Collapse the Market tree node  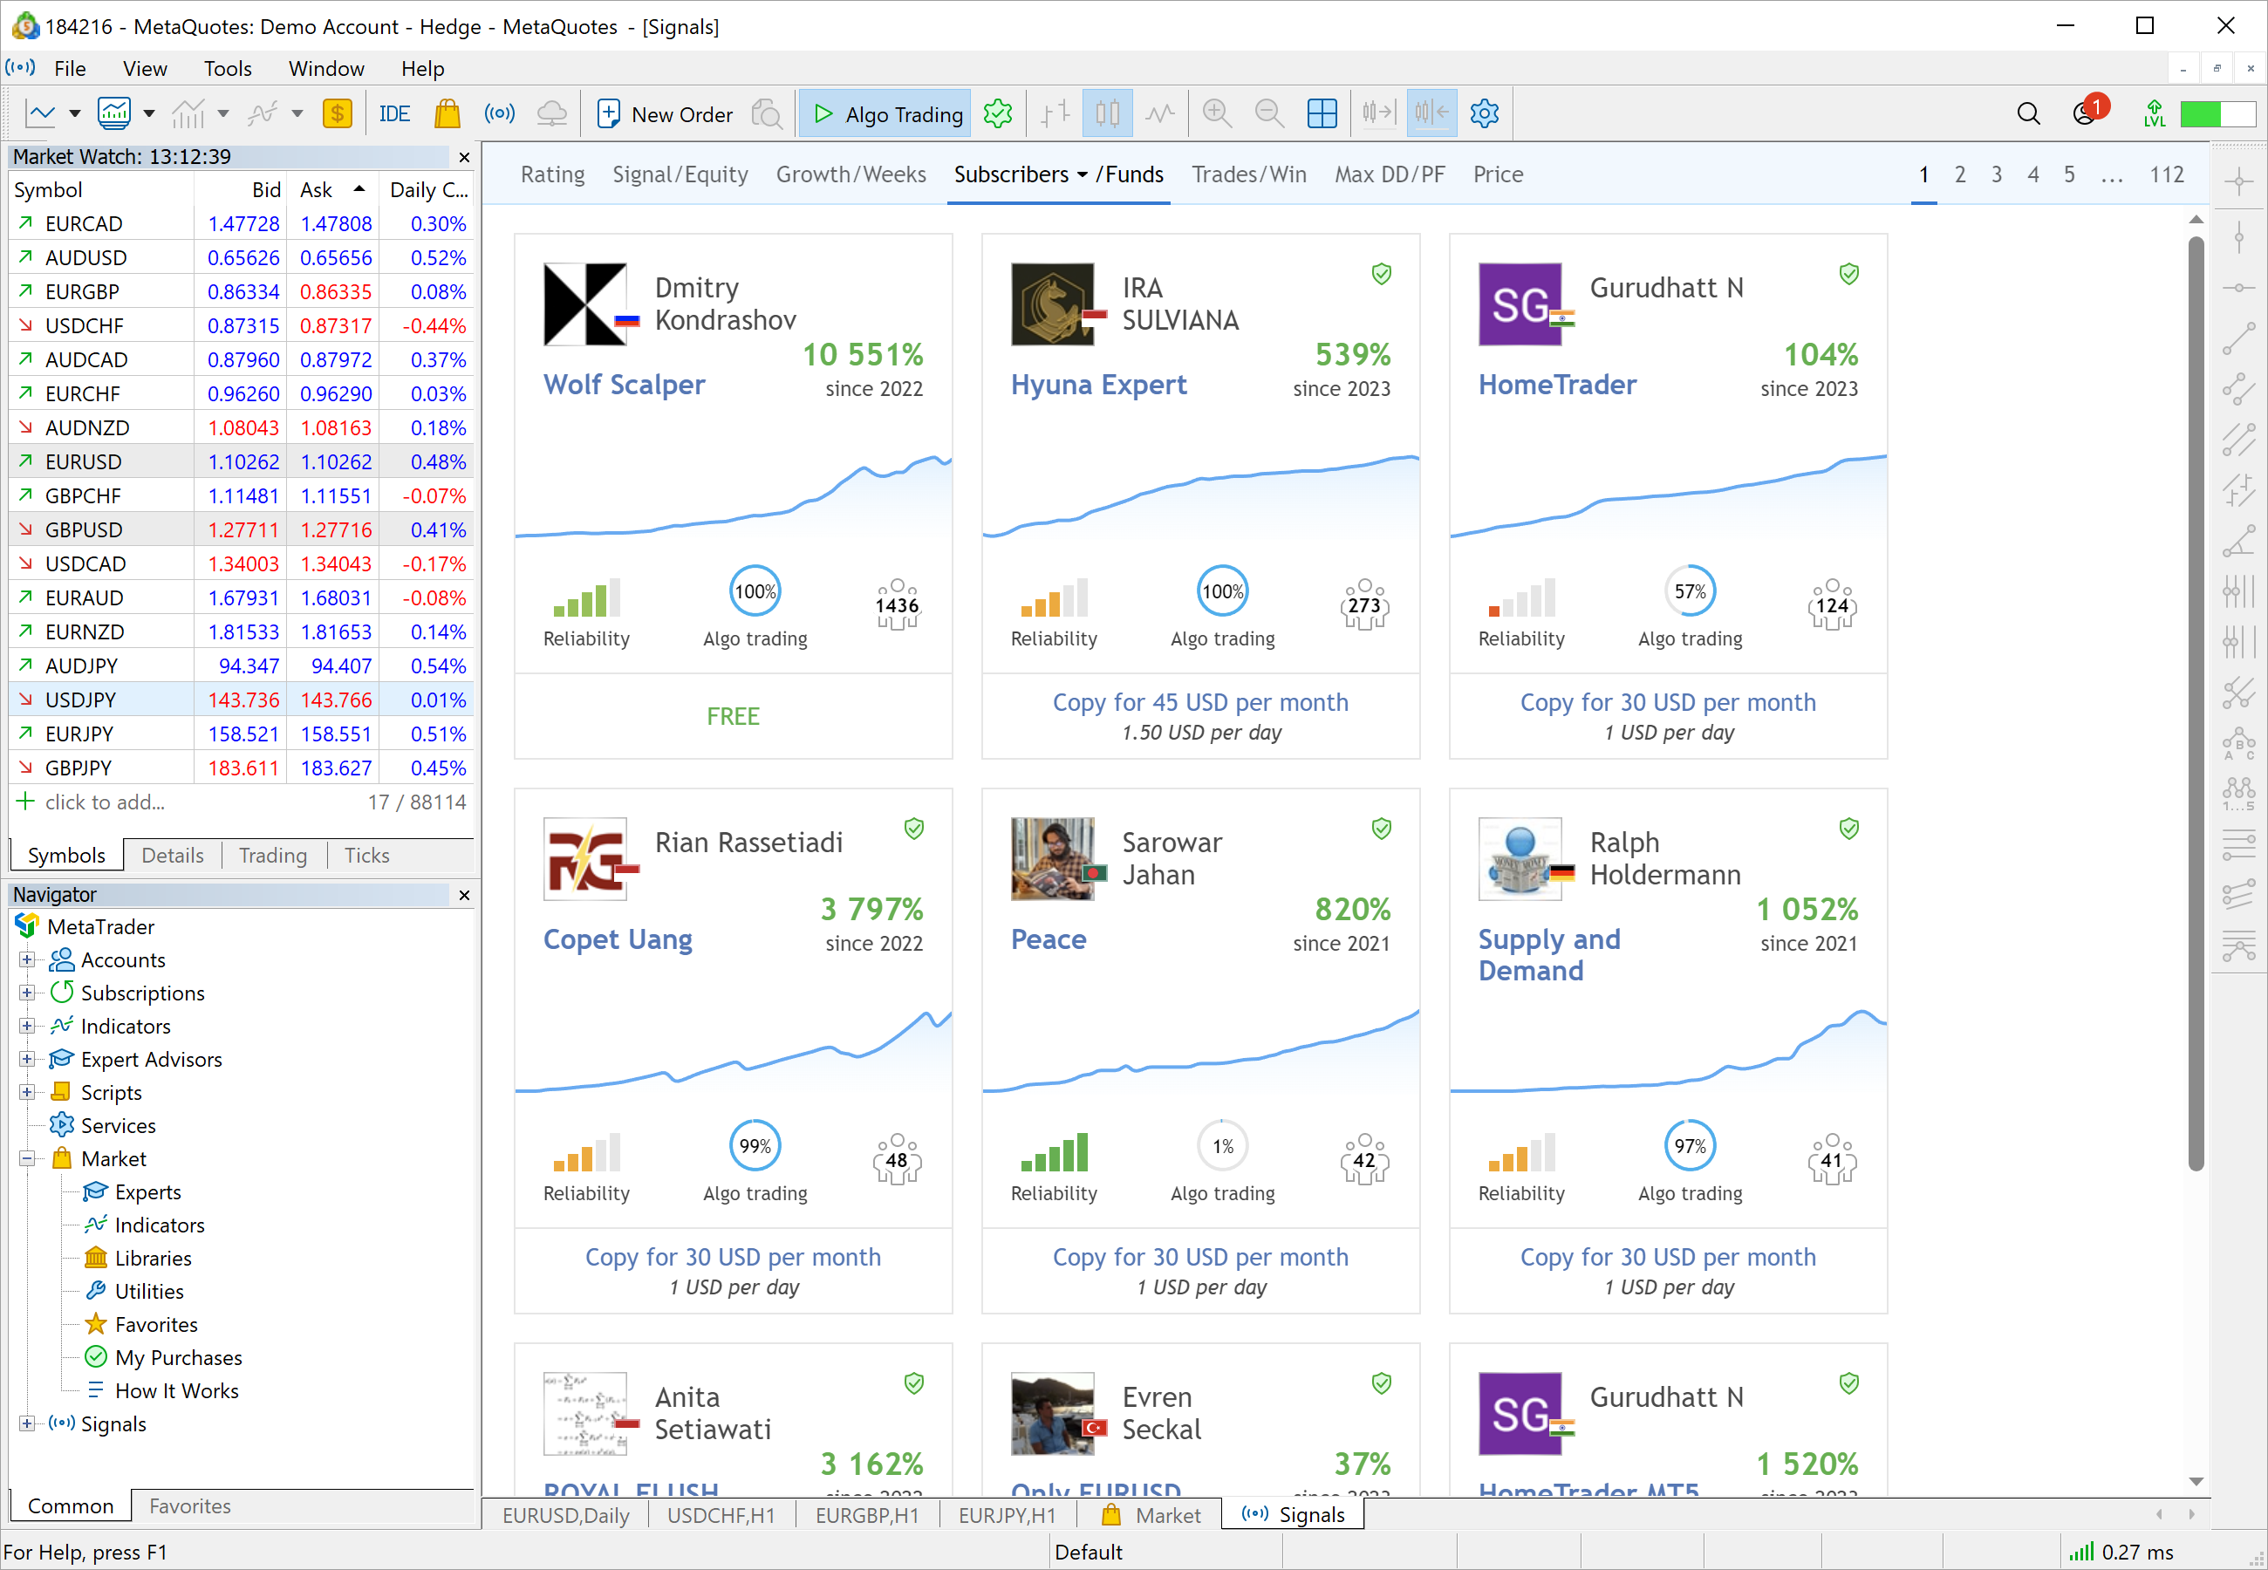point(28,1159)
